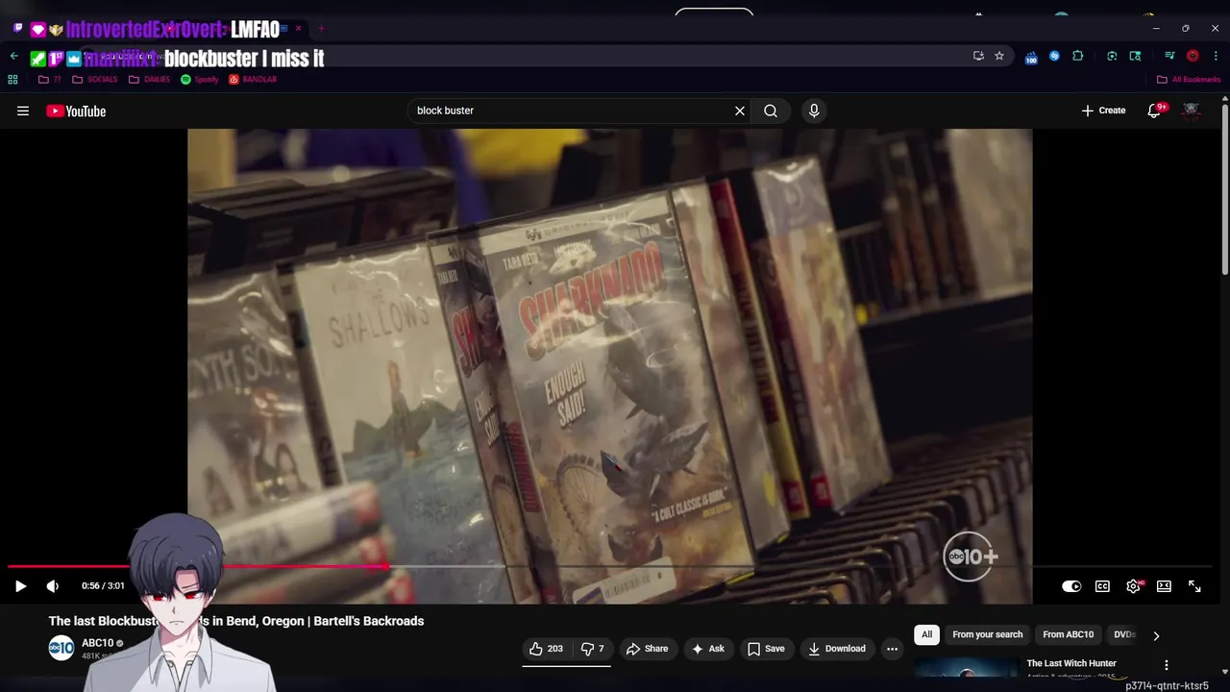This screenshot has width=1230, height=692.
Task: Toggle closed captions (CC) on the video
Action: click(x=1102, y=586)
